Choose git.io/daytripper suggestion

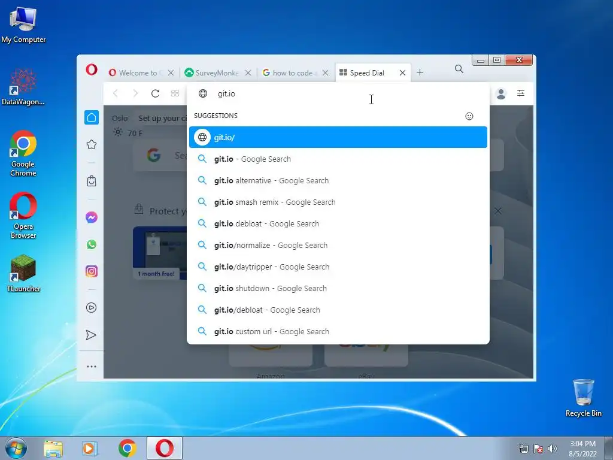[338, 267]
